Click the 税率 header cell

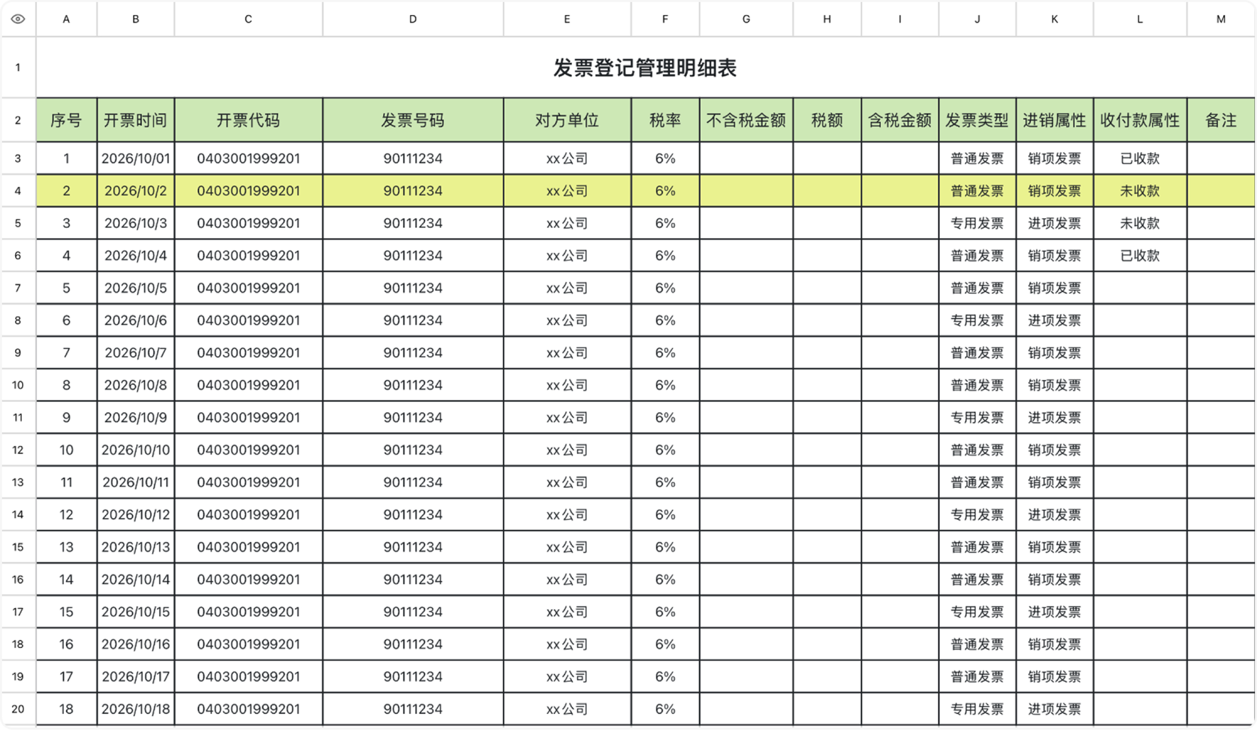[665, 120]
